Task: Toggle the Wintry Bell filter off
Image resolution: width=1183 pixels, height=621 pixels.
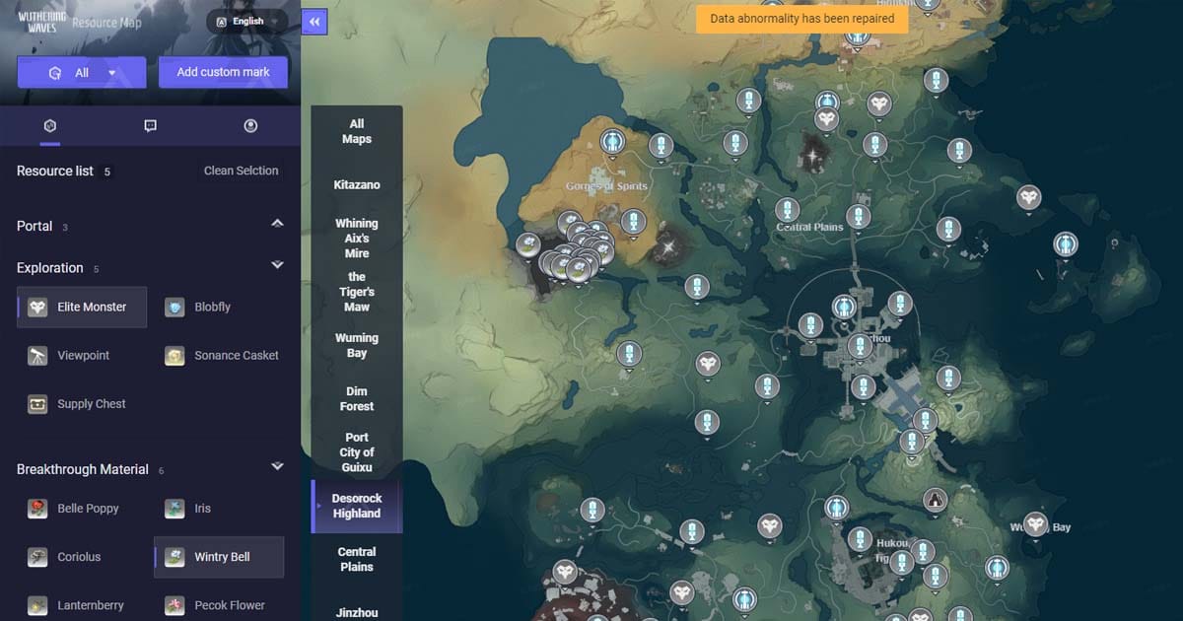Action: (x=220, y=557)
